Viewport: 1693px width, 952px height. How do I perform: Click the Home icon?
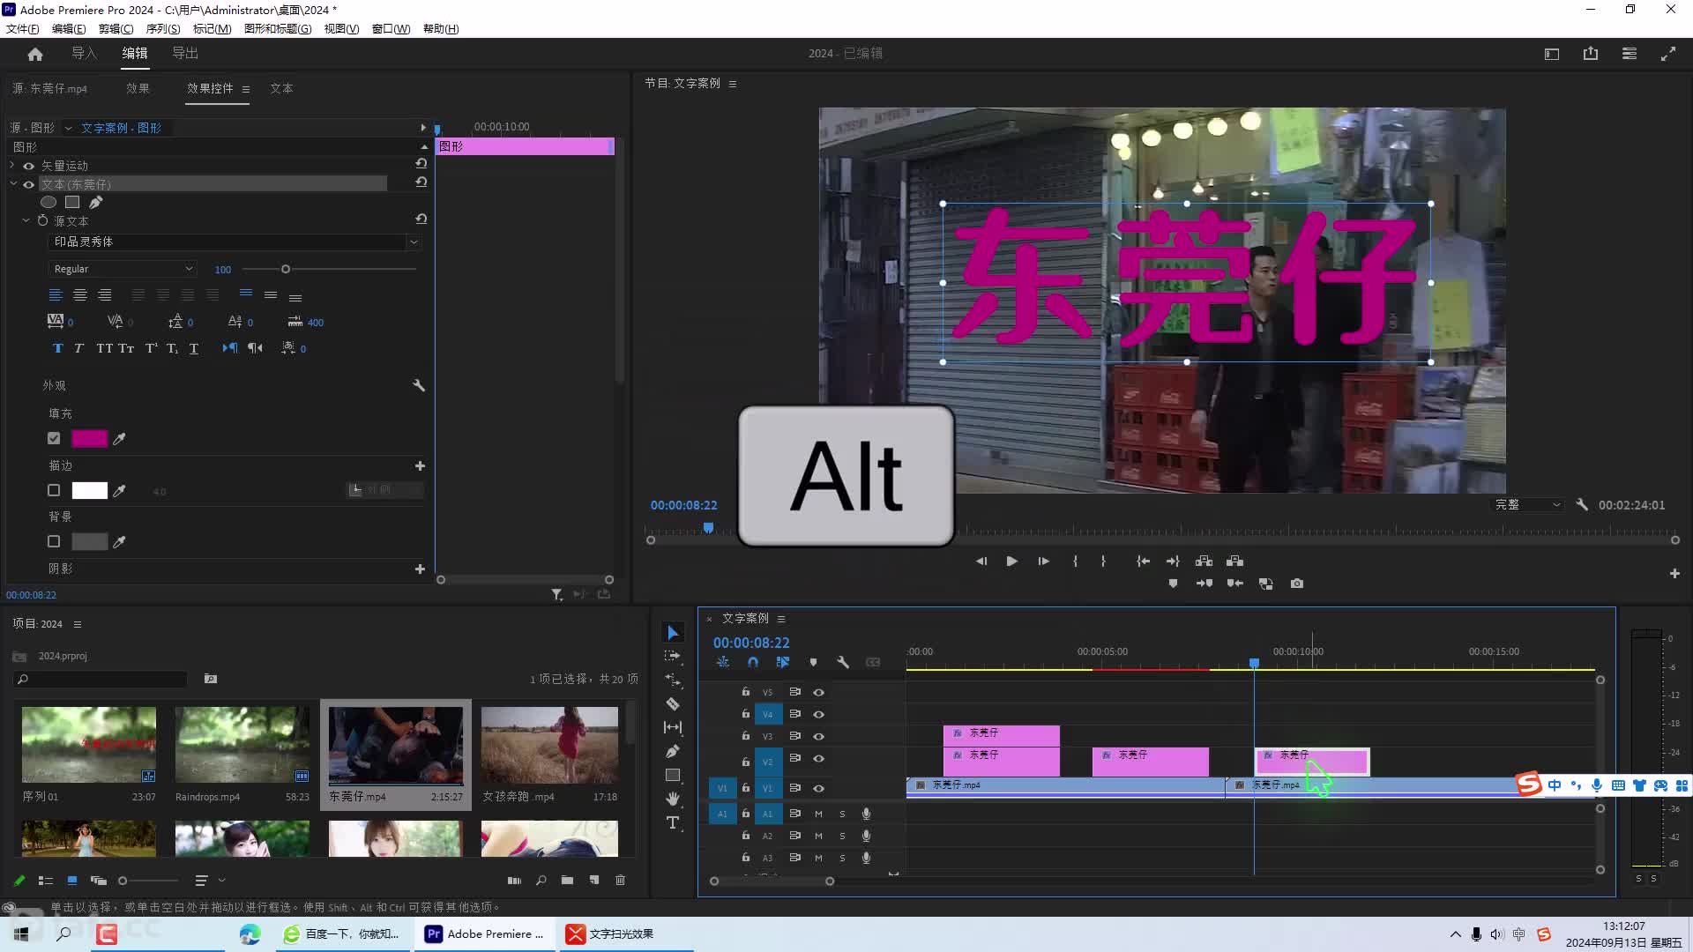(x=35, y=54)
